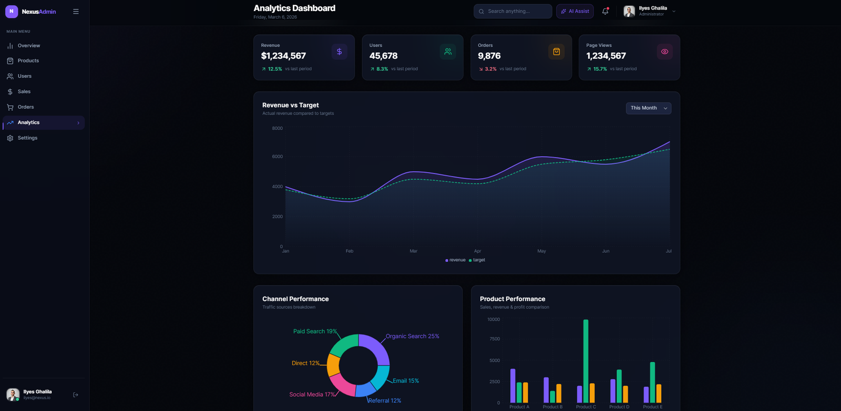The height and width of the screenshot is (411, 841).
Task: Click the Page Views eye icon
Action: point(664,52)
